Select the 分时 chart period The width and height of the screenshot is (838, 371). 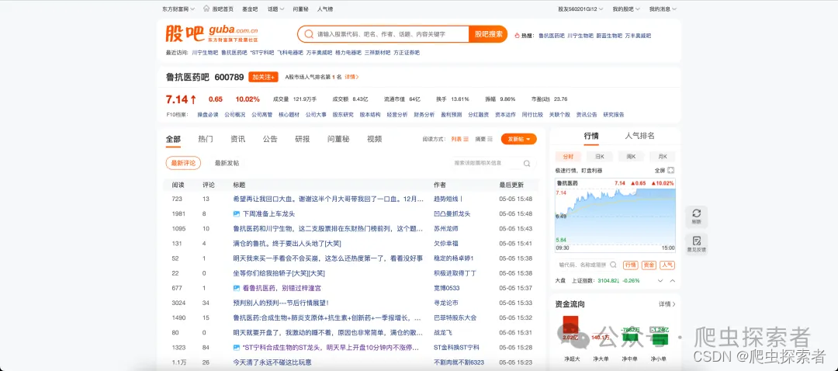tap(568, 157)
